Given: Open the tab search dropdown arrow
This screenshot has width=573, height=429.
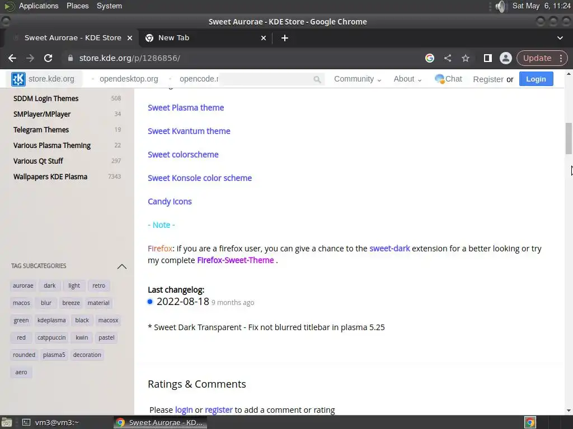Looking at the screenshot, I should coord(560,38).
